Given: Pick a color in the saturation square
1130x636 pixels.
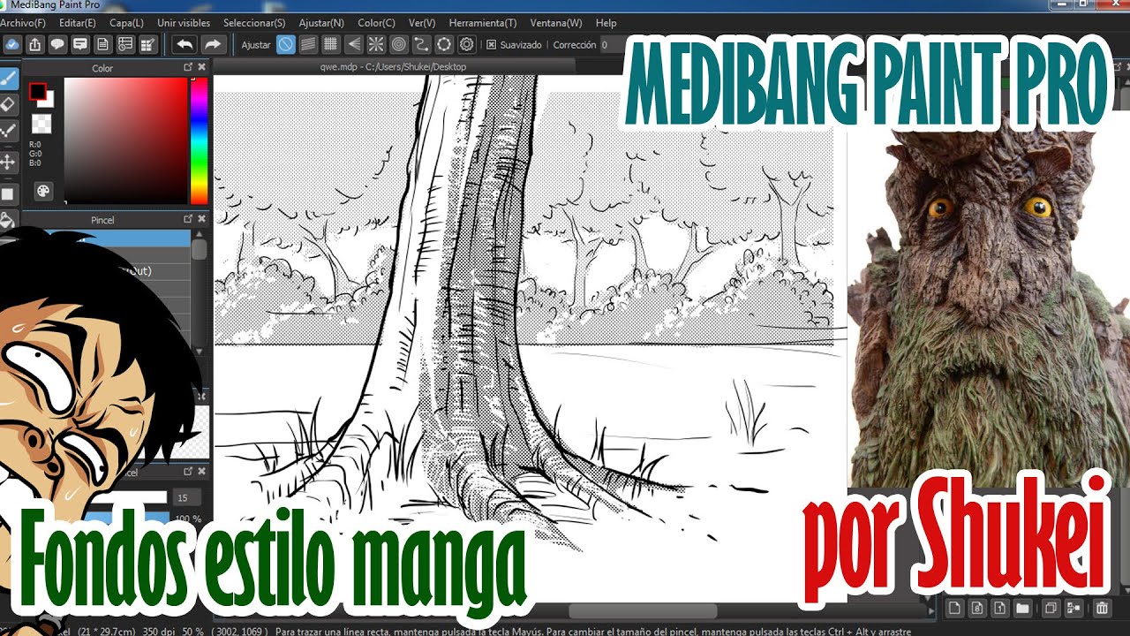Looking at the screenshot, I should point(125,141).
